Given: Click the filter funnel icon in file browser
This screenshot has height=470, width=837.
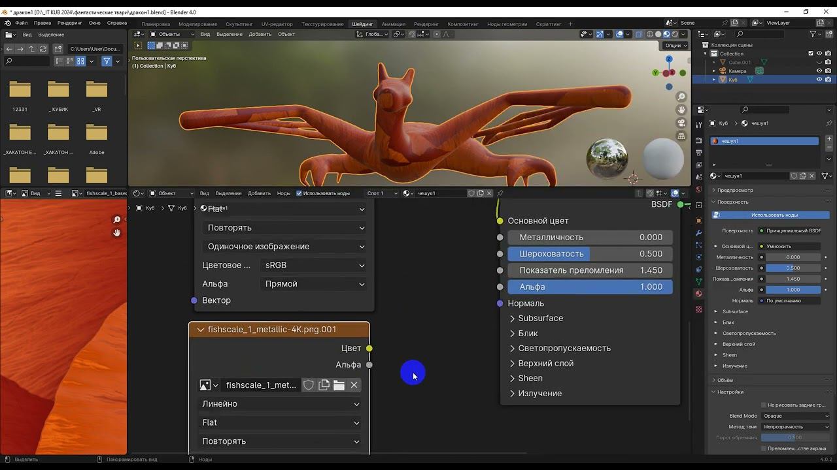Looking at the screenshot, I should (107, 61).
